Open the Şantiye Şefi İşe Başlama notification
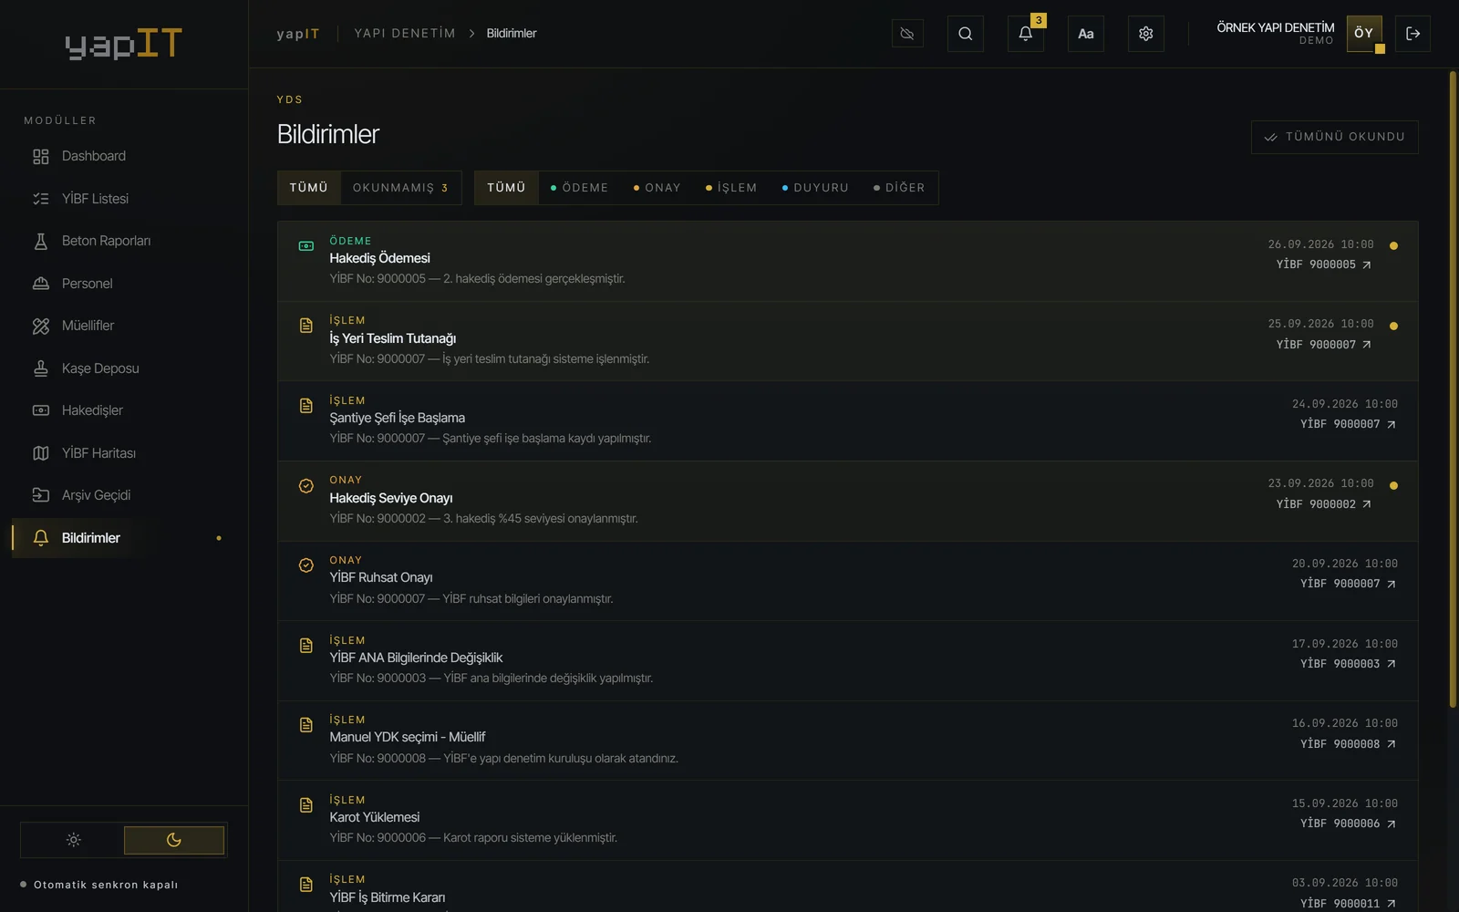Image resolution: width=1459 pixels, height=912 pixels. point(847,421)
